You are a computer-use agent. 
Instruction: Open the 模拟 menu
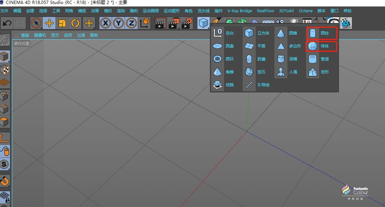[108, 11]
